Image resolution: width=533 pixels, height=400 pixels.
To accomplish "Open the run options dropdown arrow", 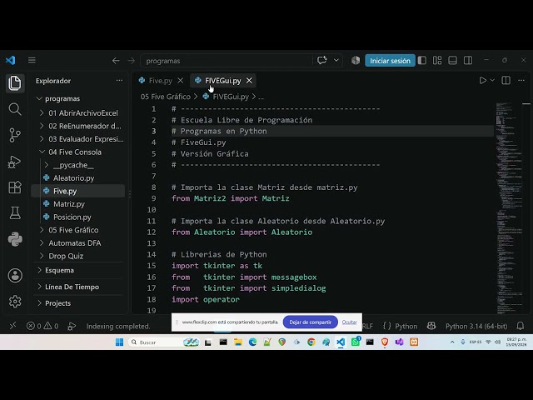I will click(x=492, y=80).
